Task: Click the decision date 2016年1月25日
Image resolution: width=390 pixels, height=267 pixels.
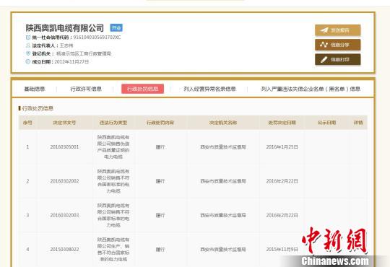Action: point(282,147)
